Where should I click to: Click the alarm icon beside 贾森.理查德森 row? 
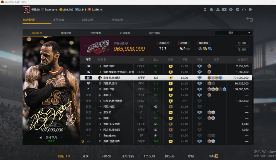pyautogui.click(x=83, y=141)
